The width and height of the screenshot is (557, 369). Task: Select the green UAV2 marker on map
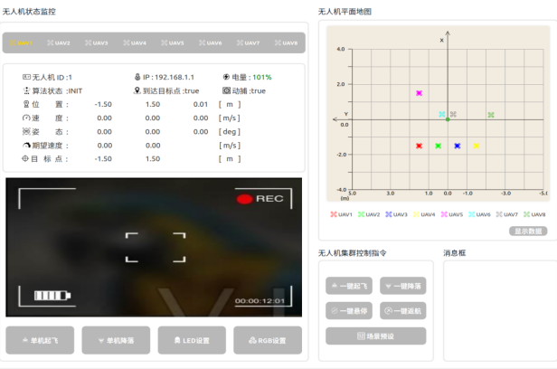(x=439, y=146)
